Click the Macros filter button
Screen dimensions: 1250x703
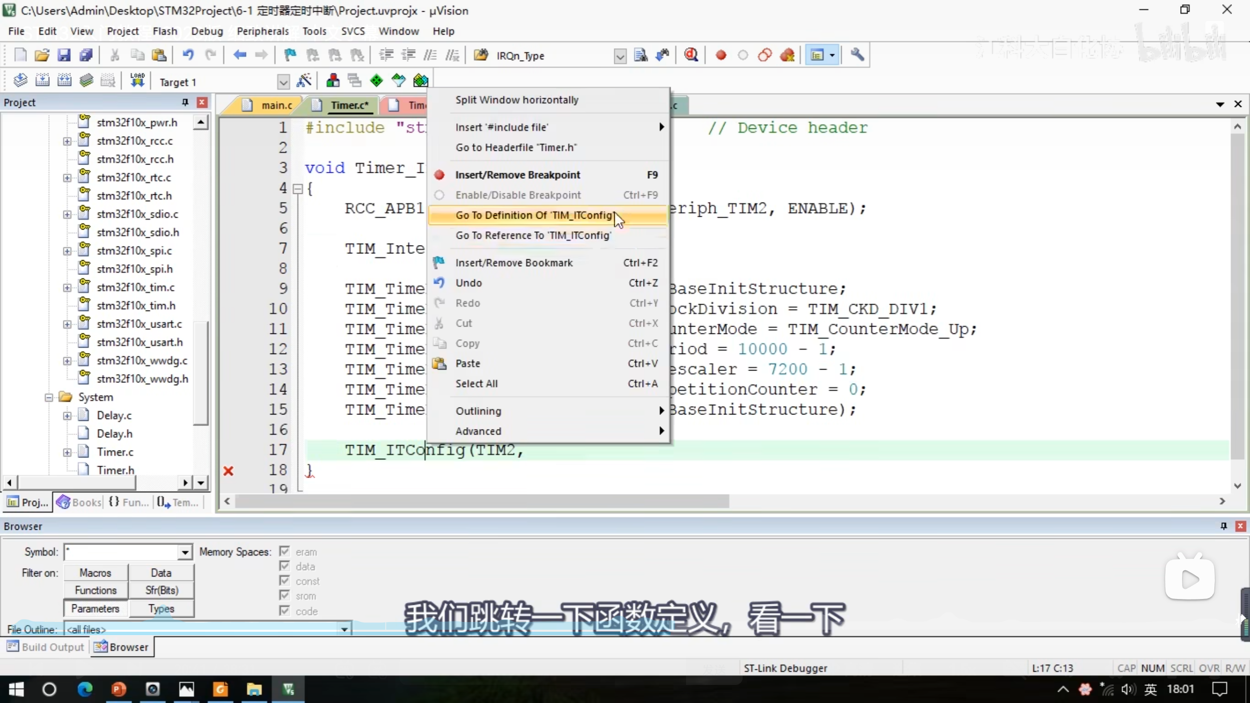(x=96, y=573)
